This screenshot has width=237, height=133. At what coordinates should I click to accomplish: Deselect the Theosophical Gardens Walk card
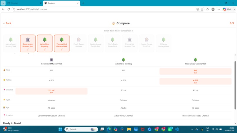(62, 43)
